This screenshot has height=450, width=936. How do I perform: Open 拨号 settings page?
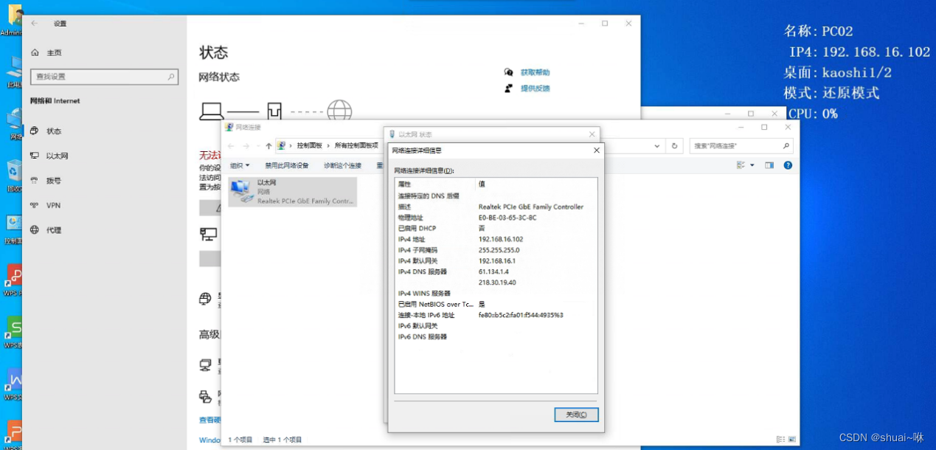coord(53,181)
